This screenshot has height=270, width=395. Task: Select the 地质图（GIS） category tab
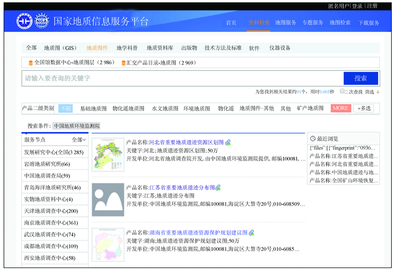[x=60, y=48]
